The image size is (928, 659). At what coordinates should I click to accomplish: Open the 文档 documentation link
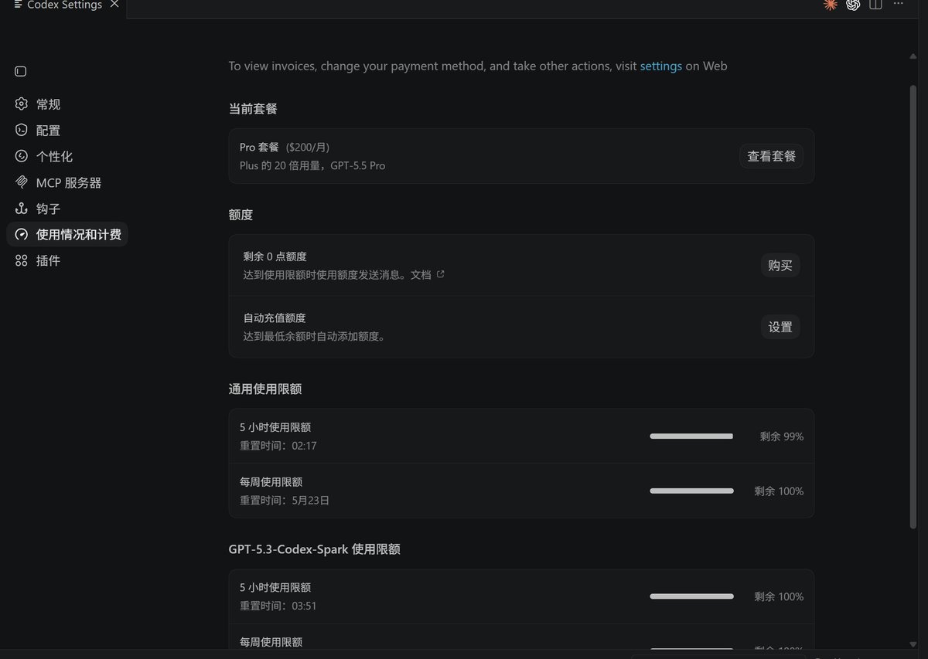(421, 274)
